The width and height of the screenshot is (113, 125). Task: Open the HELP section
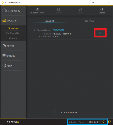[x=13, y=66]
